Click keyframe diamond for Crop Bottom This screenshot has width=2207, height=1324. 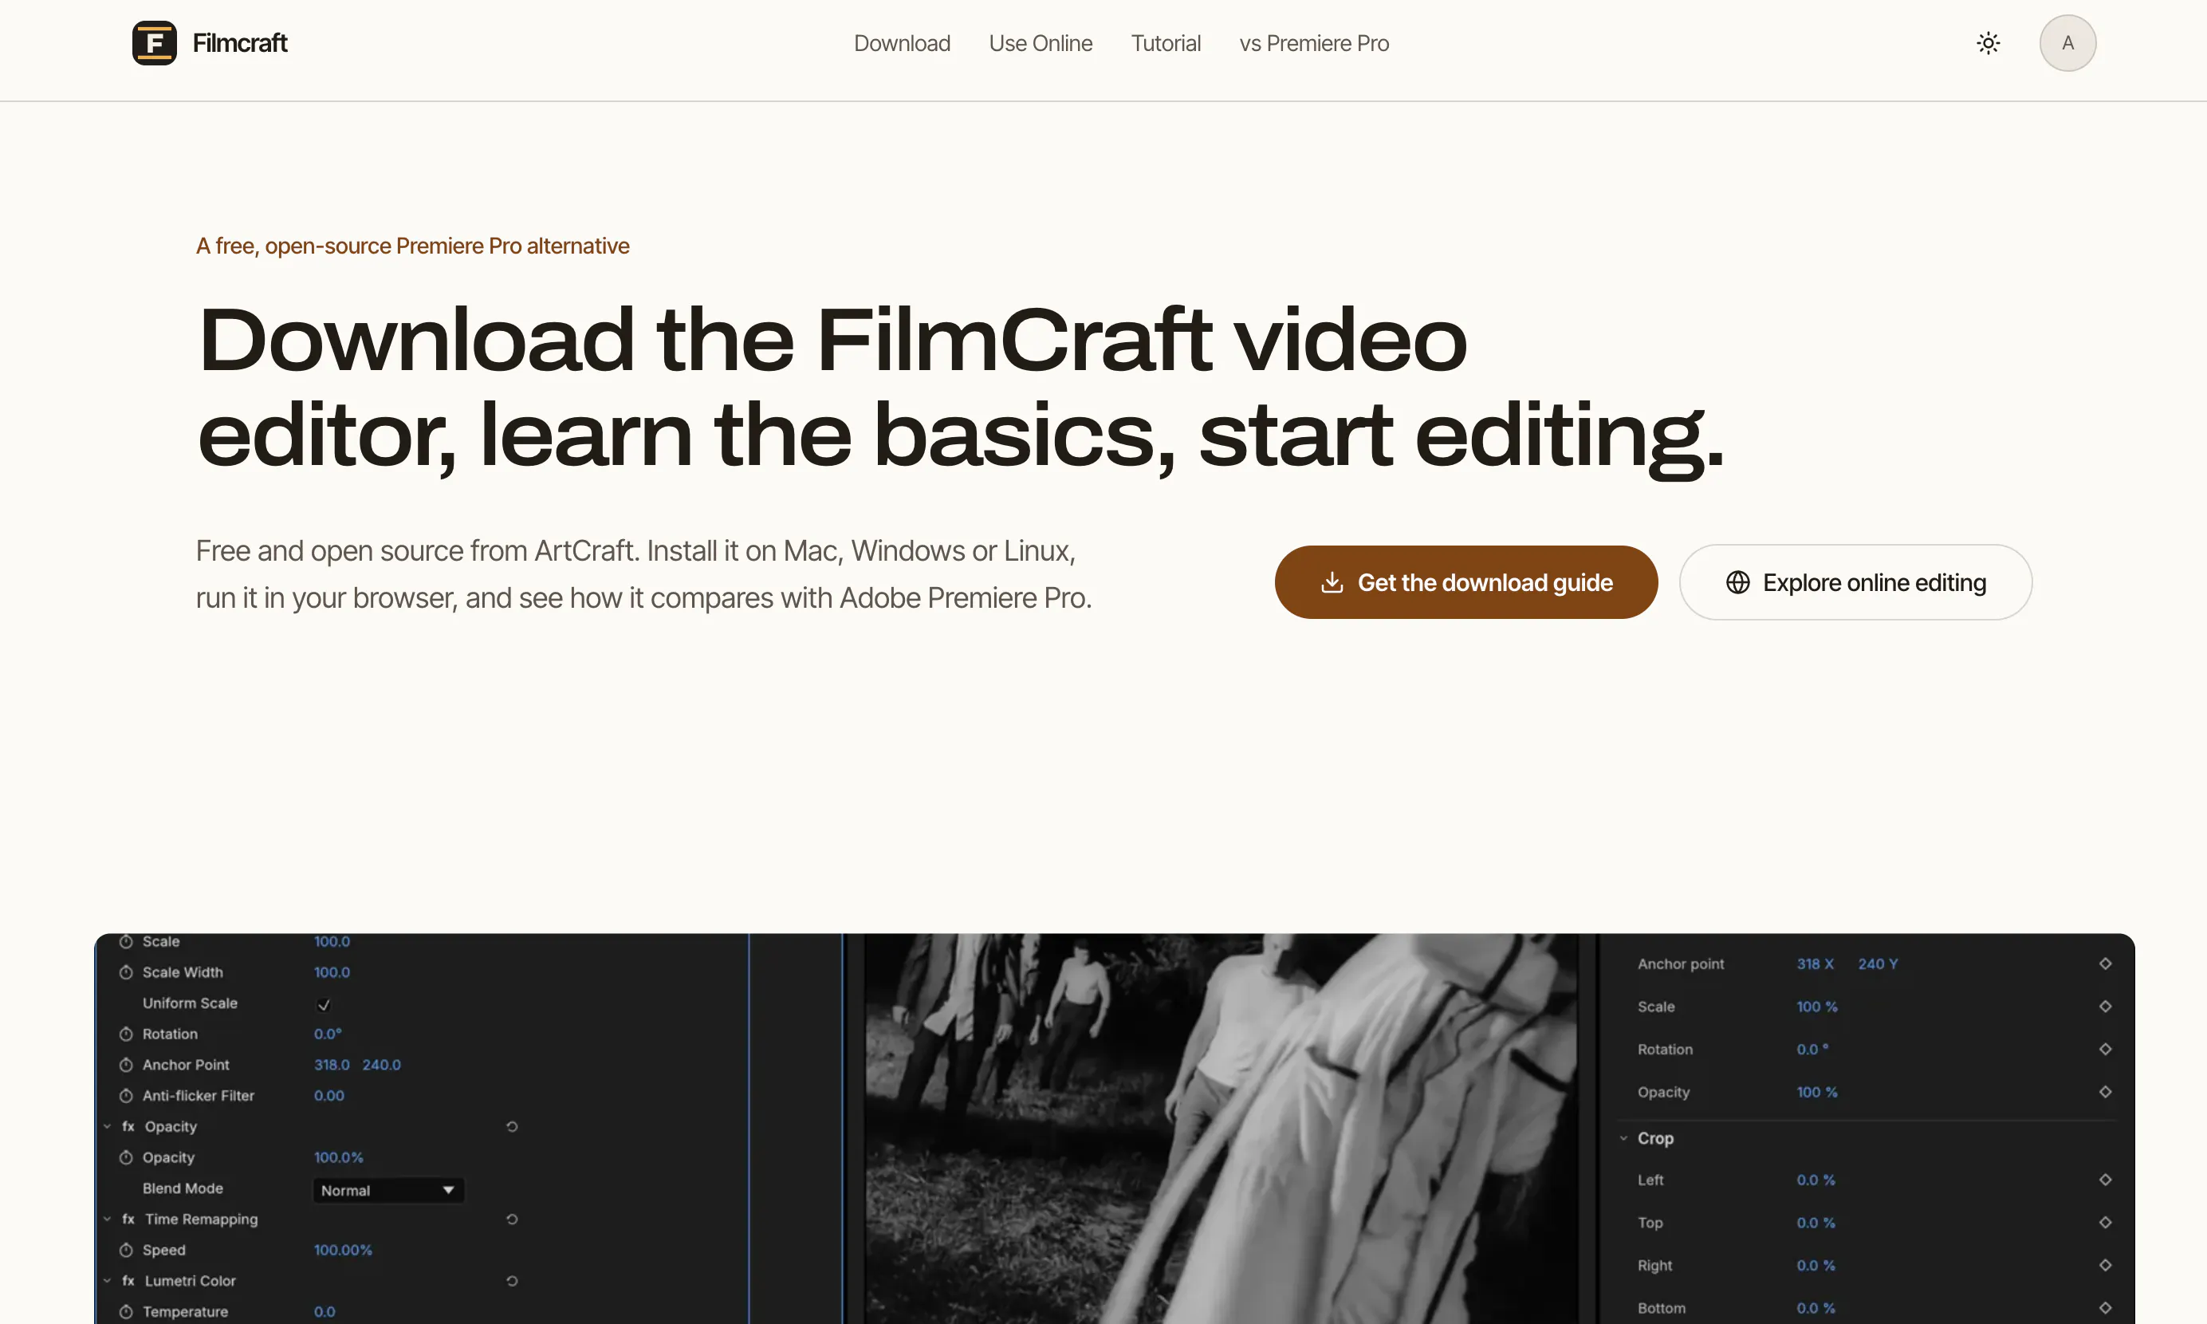click(2104, 1307)
